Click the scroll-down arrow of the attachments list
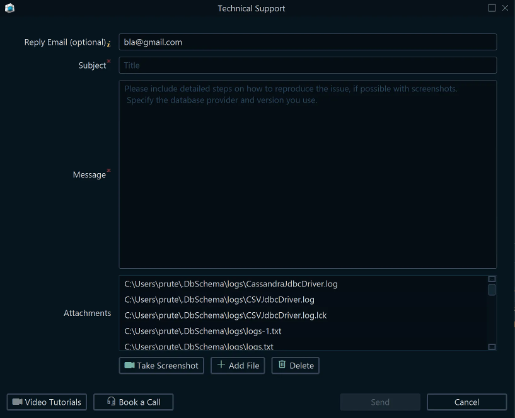 [x=492, y=346]
